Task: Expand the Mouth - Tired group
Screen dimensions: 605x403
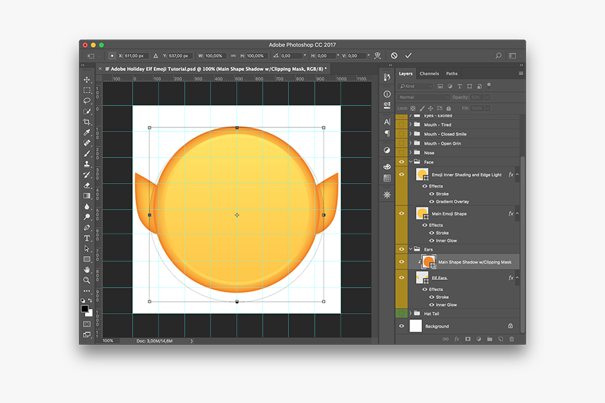Action: pyautogui.click(x=411, y=124)
